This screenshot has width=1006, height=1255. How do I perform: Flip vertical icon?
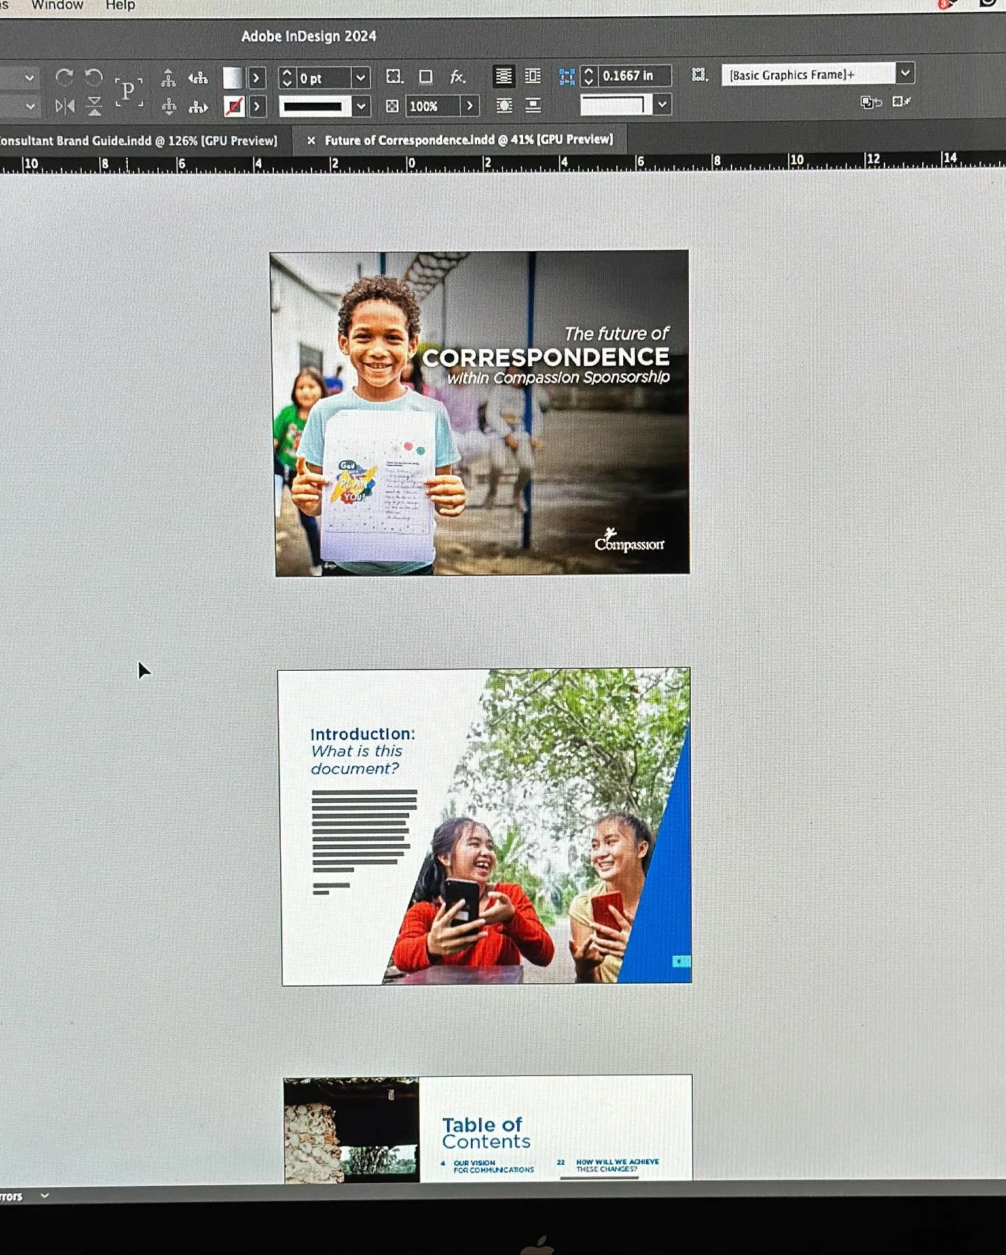coord(94,106)
